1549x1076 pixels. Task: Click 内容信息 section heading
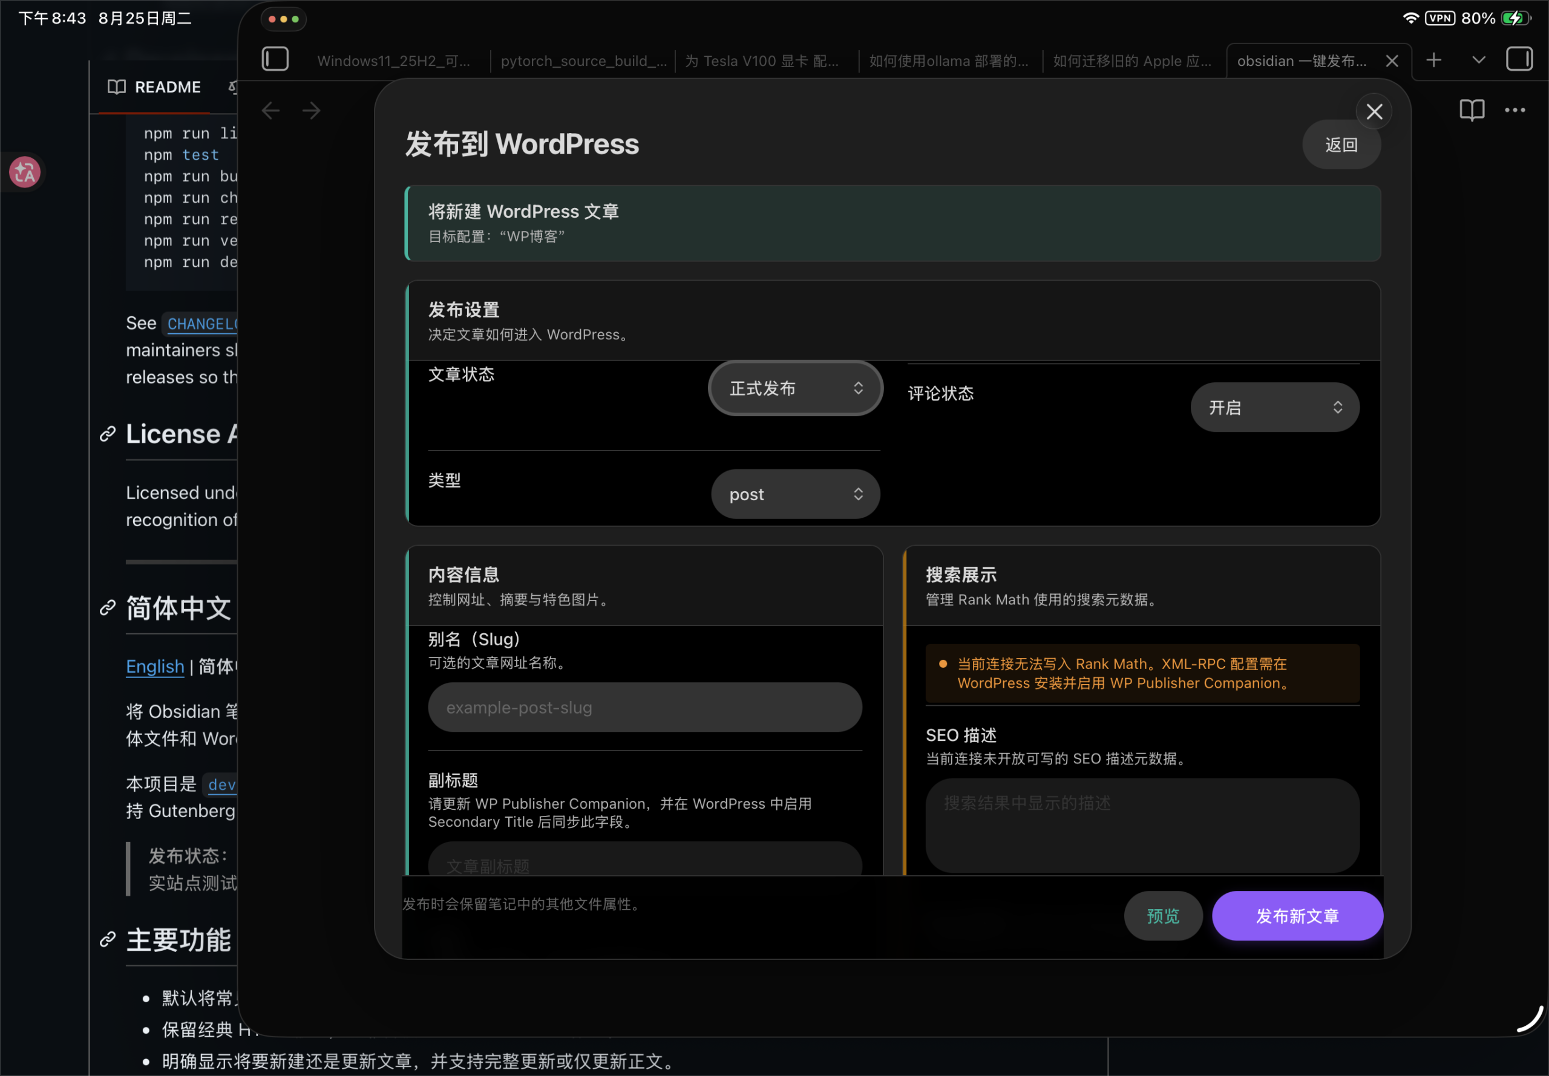tap(464, 575)
